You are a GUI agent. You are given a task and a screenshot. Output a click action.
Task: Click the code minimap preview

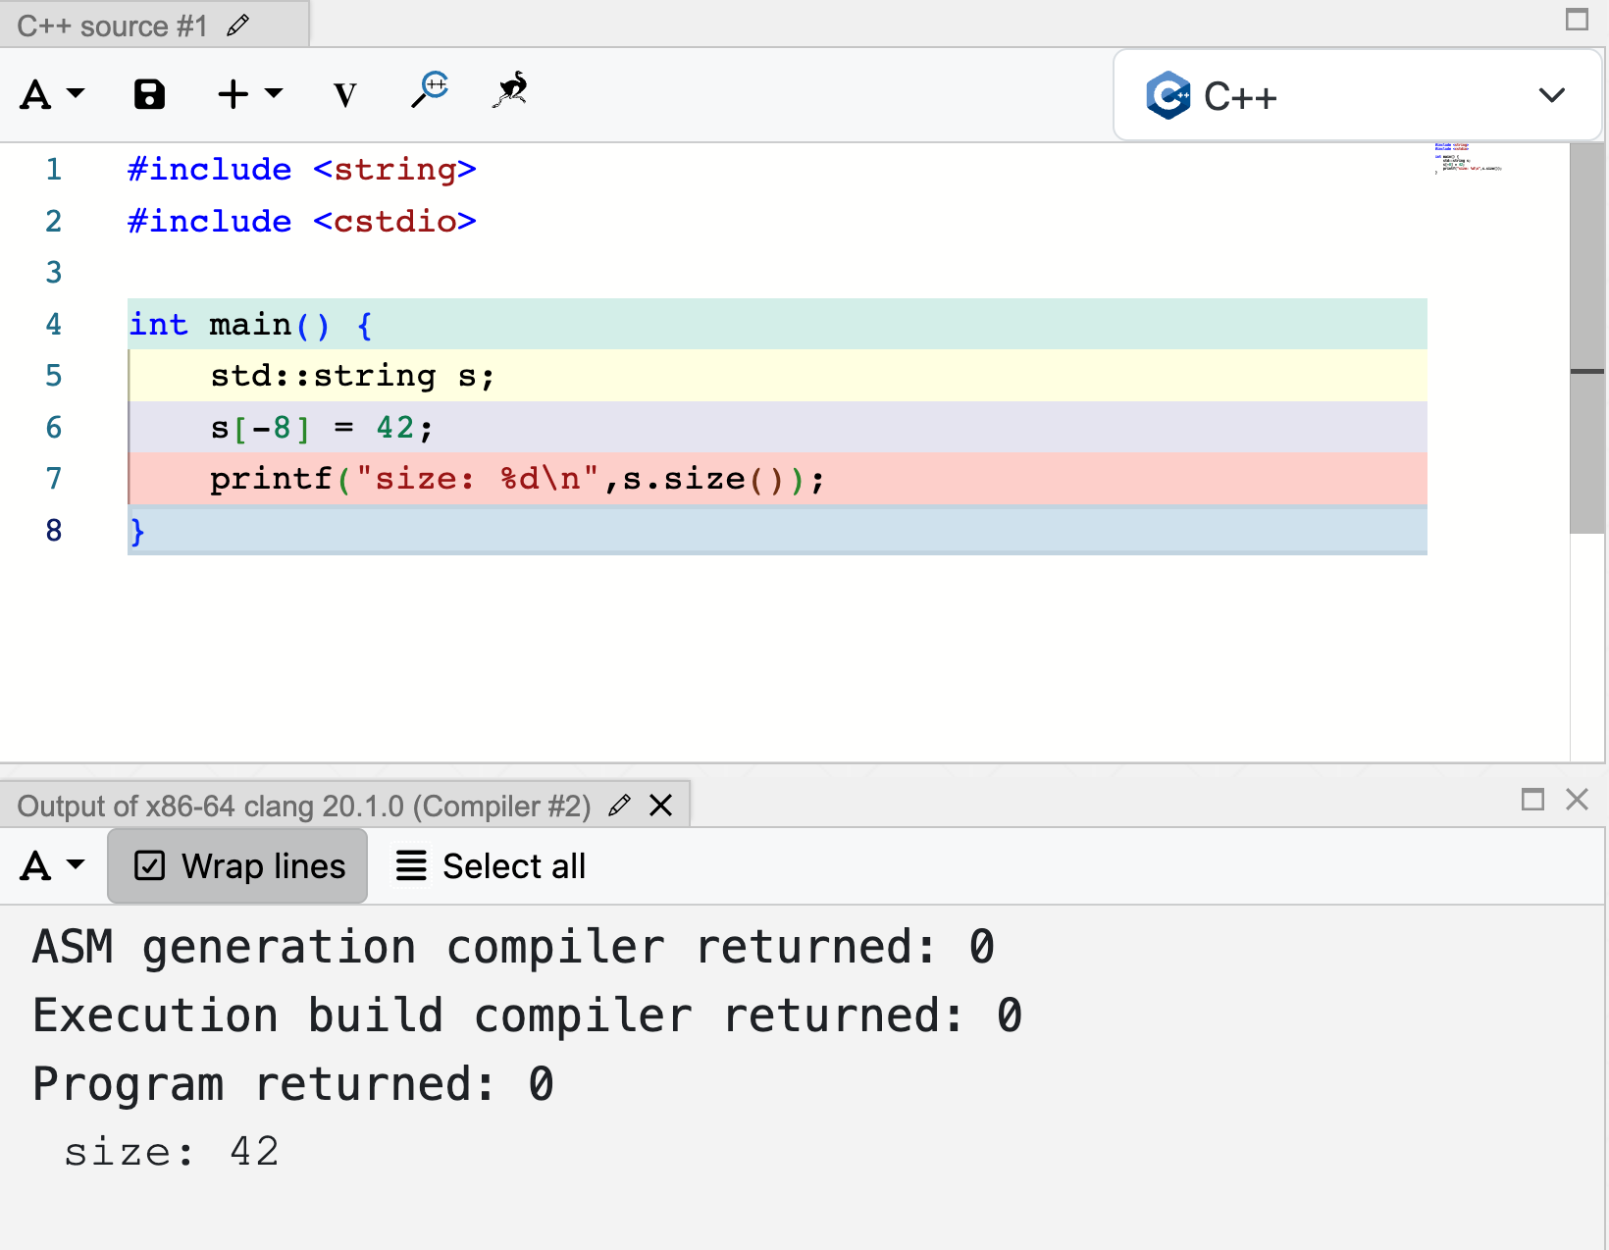click(x=1467, y=159)
